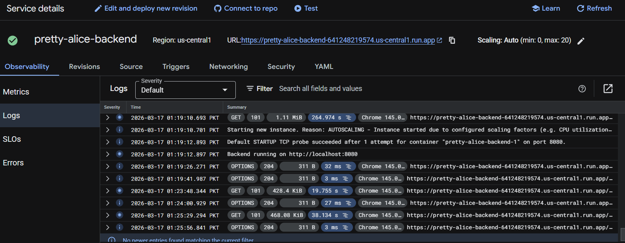Select Logs in the side navigation
Viewport: 625px width, 243px height.
point(50,115)
